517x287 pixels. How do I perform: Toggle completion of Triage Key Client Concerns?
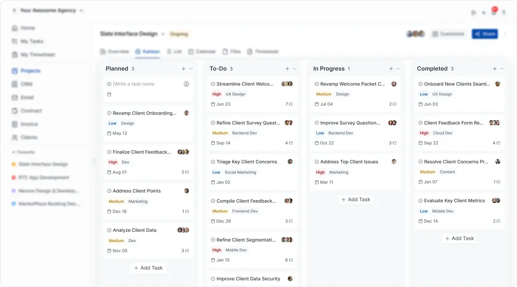pos(213,162)
